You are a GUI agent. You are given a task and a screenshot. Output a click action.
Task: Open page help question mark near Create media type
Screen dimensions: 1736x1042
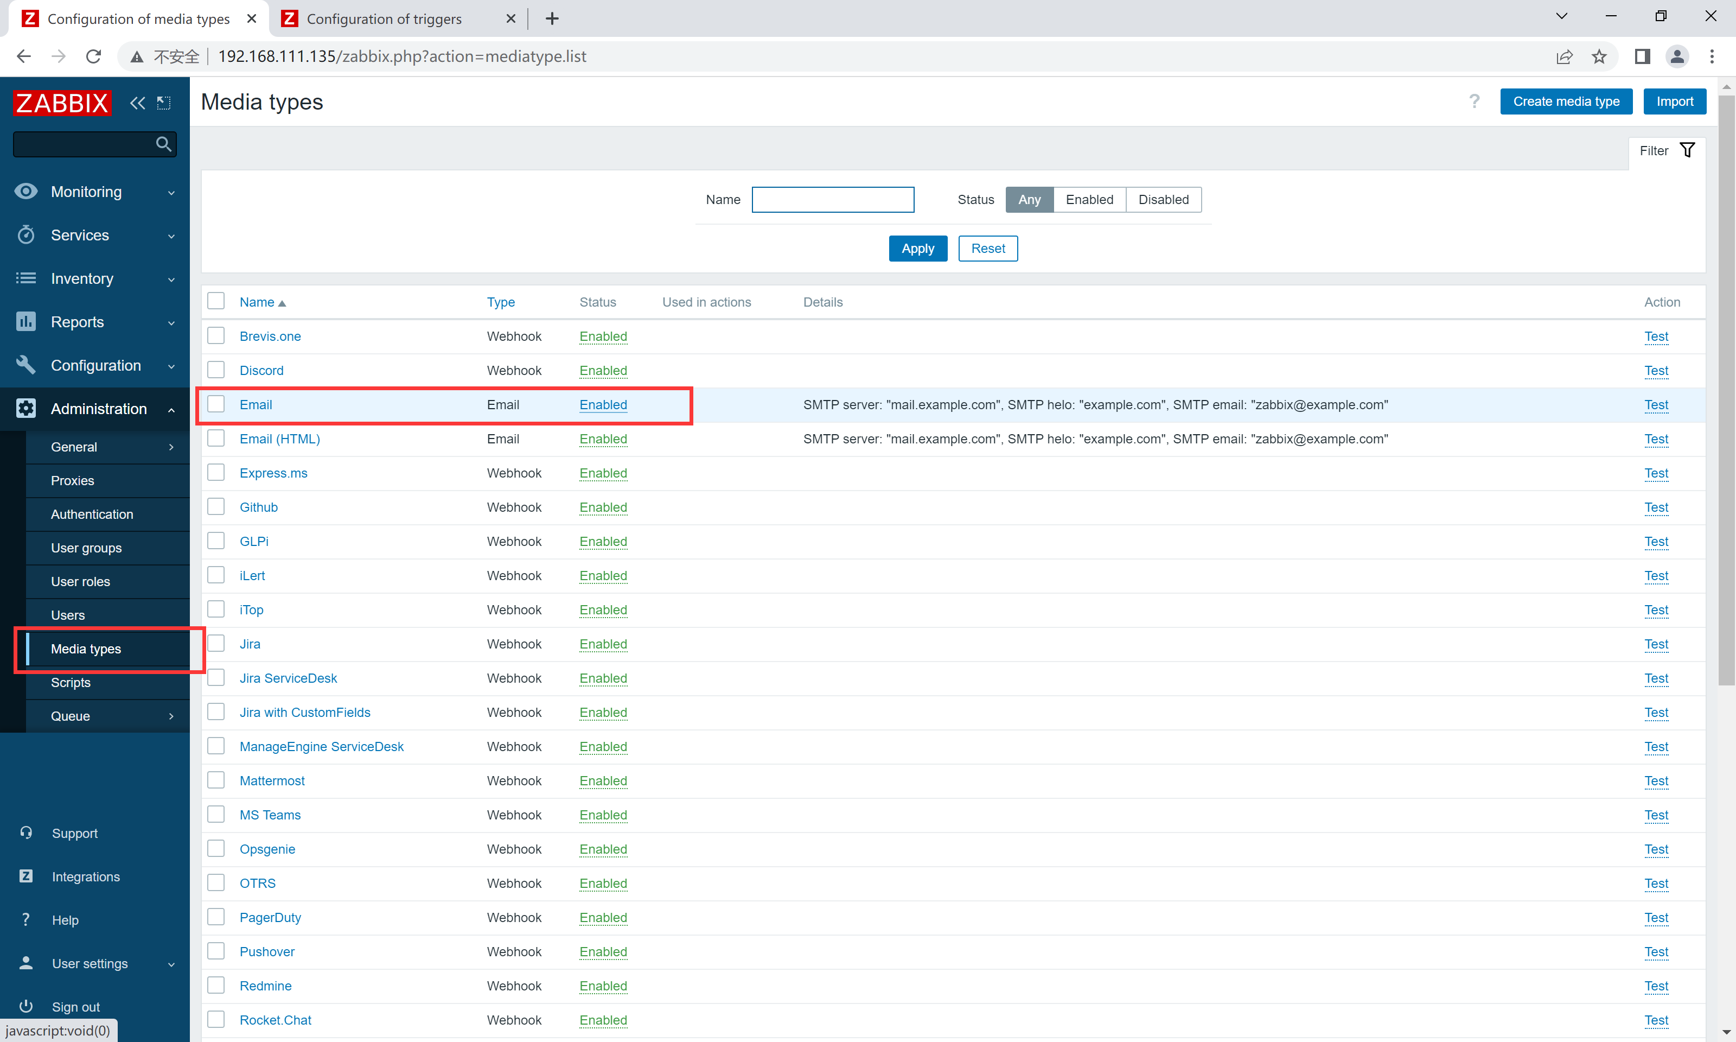tap(1475, 102)
